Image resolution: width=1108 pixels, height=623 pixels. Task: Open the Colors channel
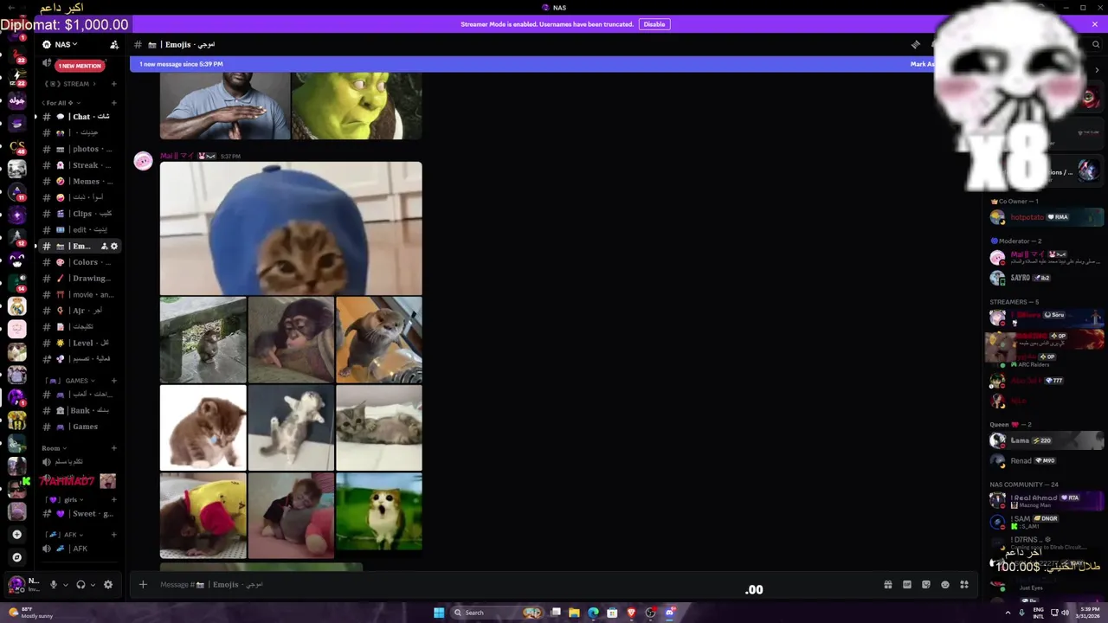(80, 262)
